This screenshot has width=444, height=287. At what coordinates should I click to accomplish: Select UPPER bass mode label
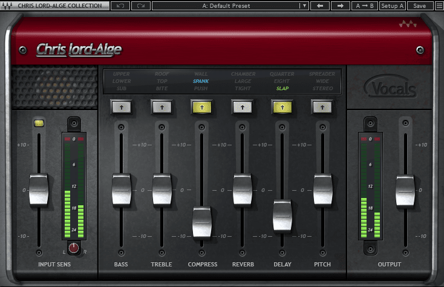[122, 74]
